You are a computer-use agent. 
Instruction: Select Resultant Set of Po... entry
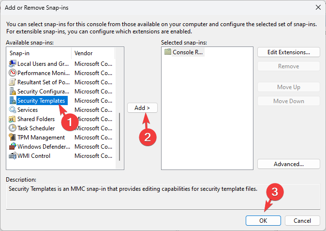tap(44, 82)
